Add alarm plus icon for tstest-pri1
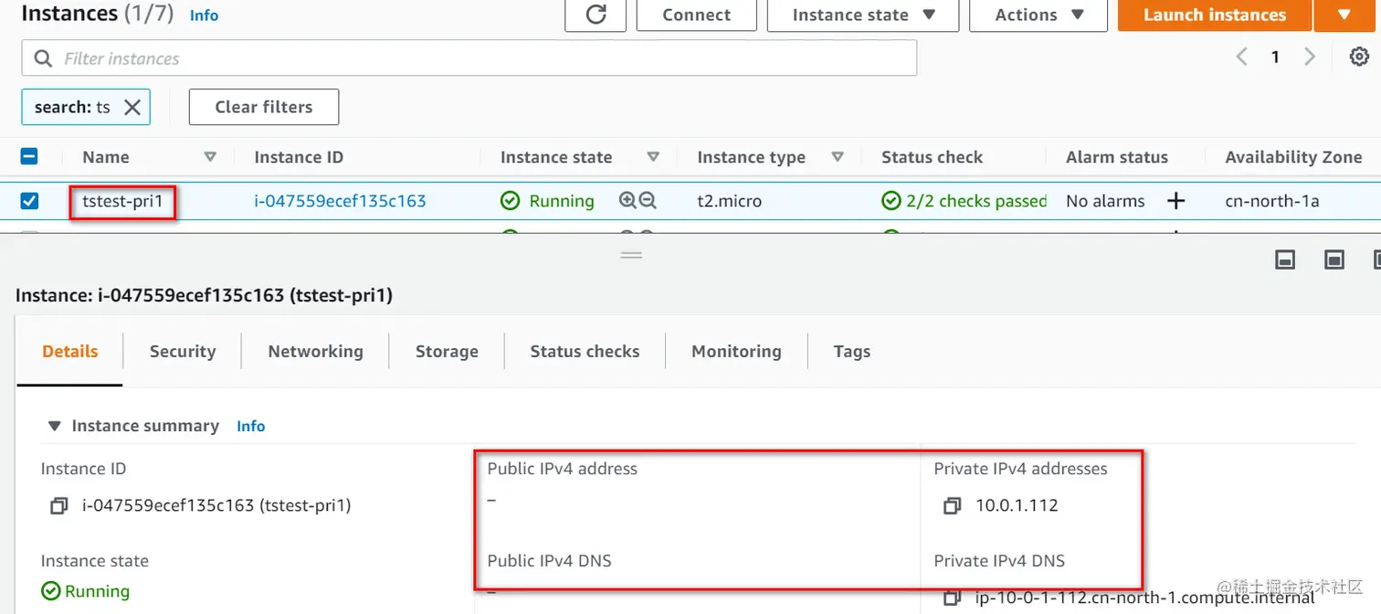 coord(1175,200)
